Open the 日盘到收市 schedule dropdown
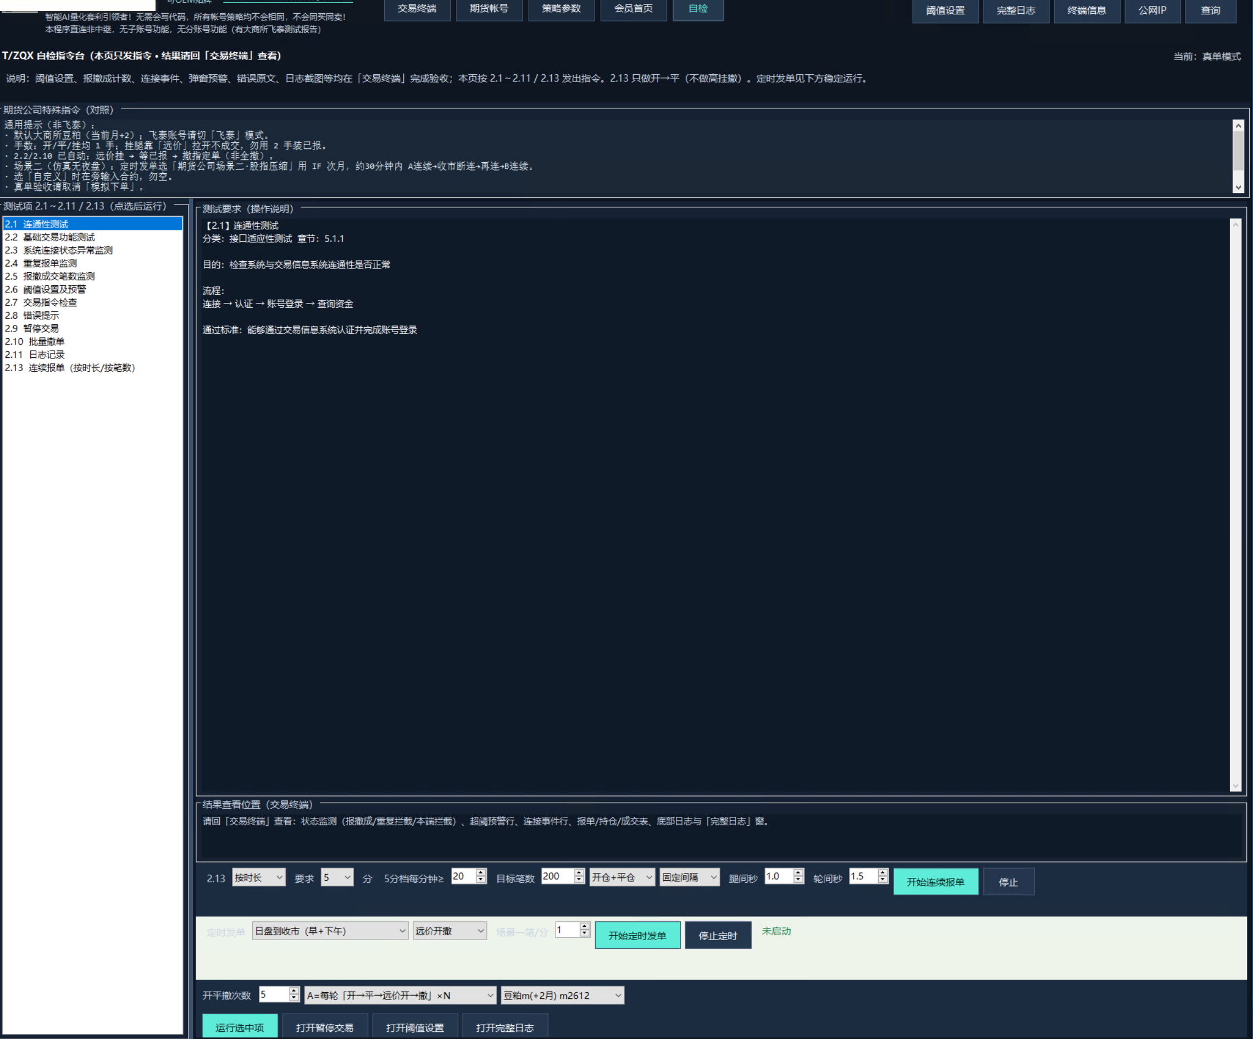Image resolution: width=1253 pixels, height=1039 pixels. [x=330, y=931]
